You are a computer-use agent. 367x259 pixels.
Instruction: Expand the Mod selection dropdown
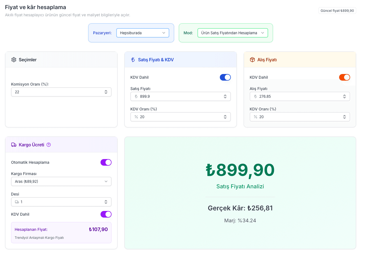(233, 33)
